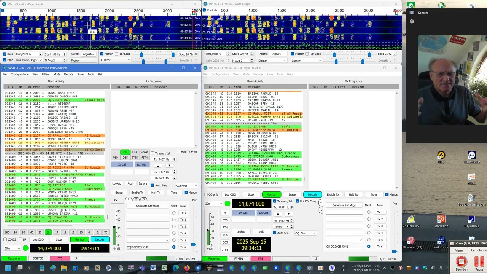
Task: Click the 14,074 000 frequency display, left WSJT-X
Action: point(49,249)
